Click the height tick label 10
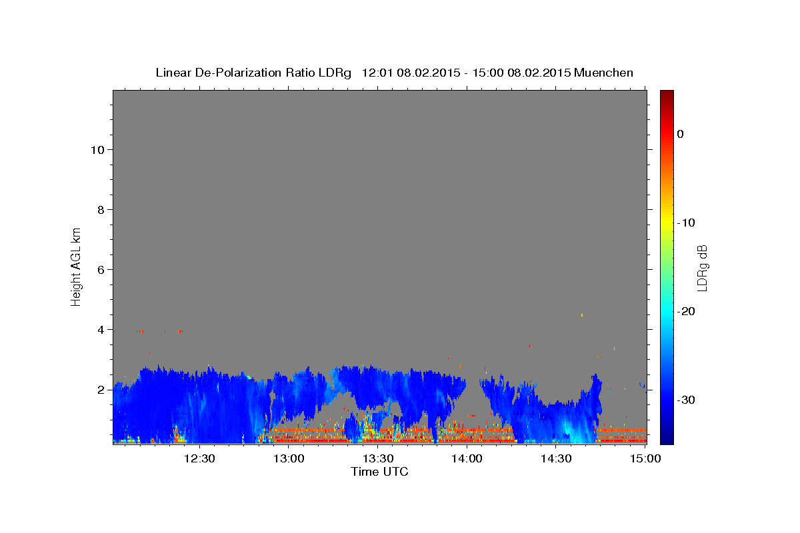Viewport: 800px width, 533px height. (x=97, y=149)
